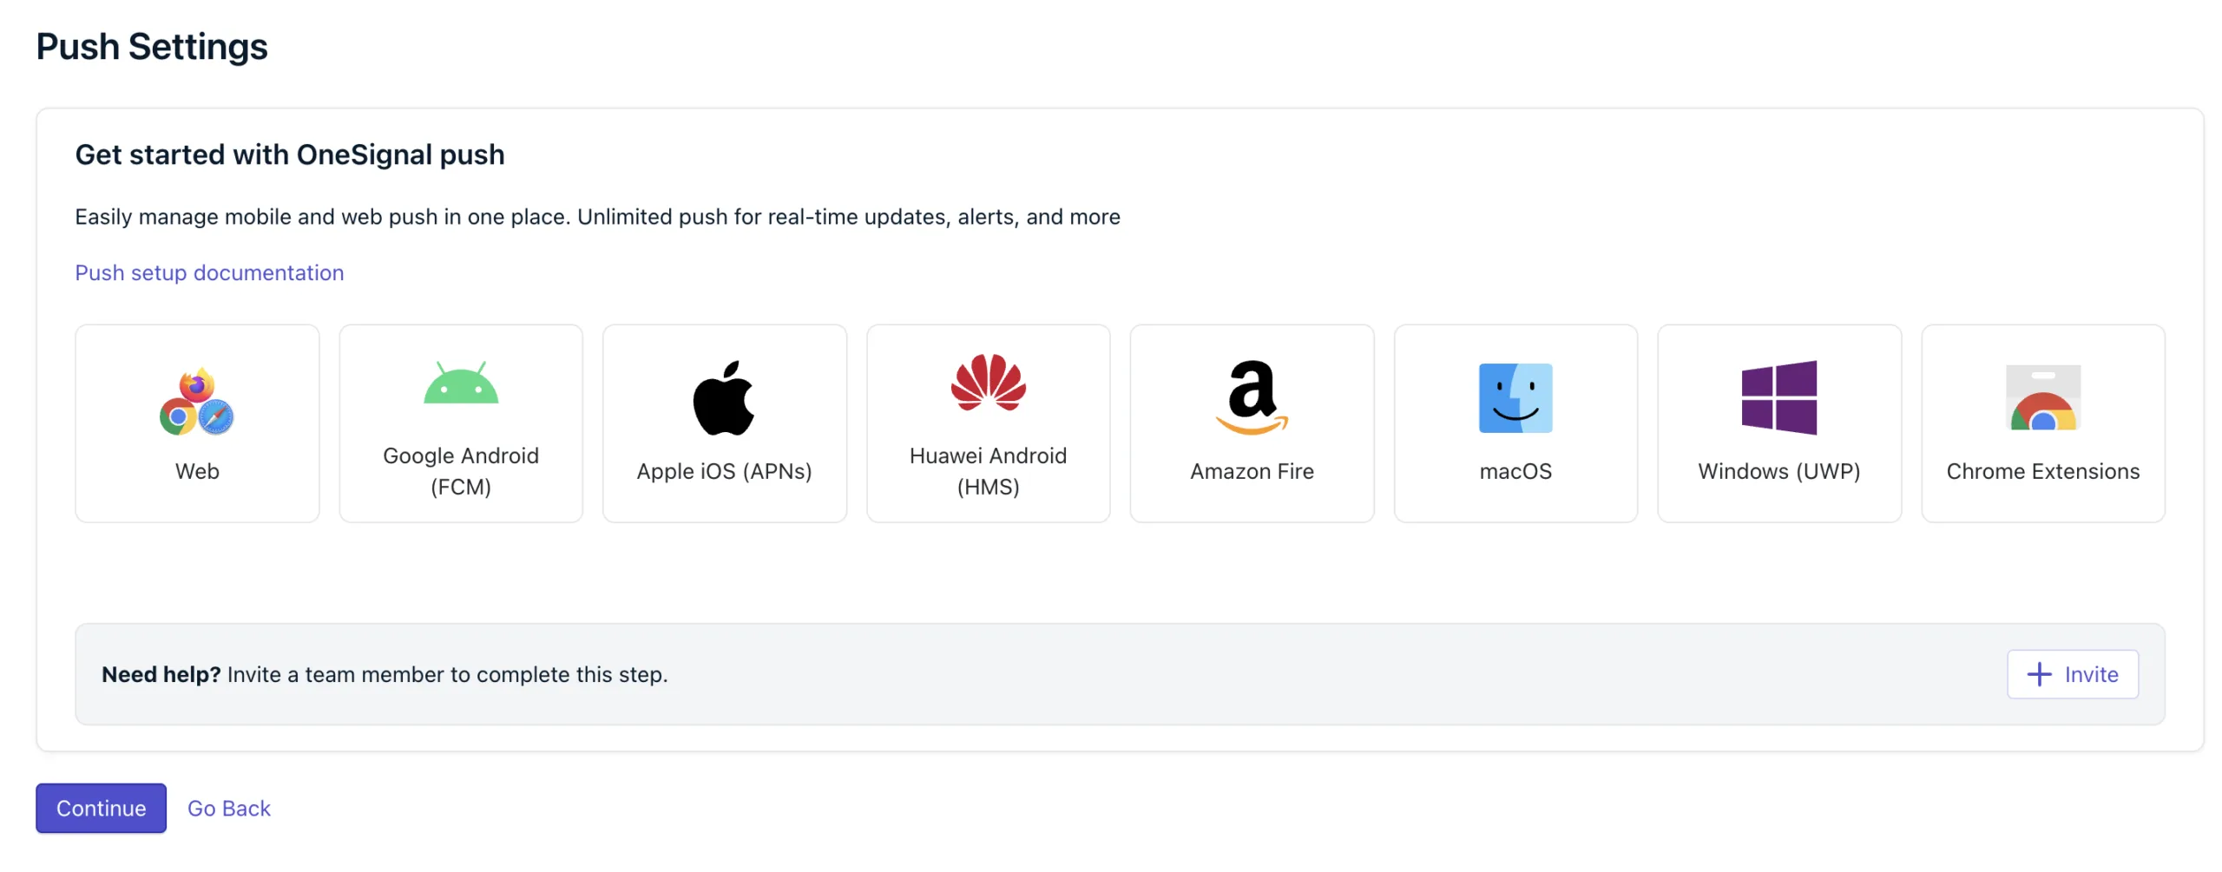The height and width of the screenshot is (872, 2222).
Task: Pick the Amazon Fire platform label
Action: pos(1252,471)
